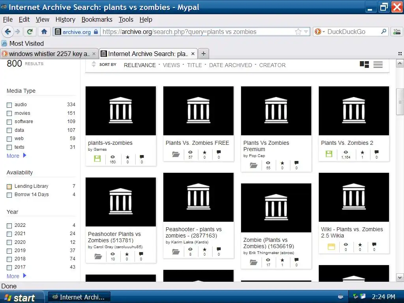Sort results by VIEWS
The height and width of the screenshot is (303, 404).
(x=171, y=65)
